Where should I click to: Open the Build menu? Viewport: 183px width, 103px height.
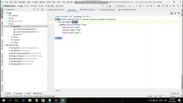(49, 2)
